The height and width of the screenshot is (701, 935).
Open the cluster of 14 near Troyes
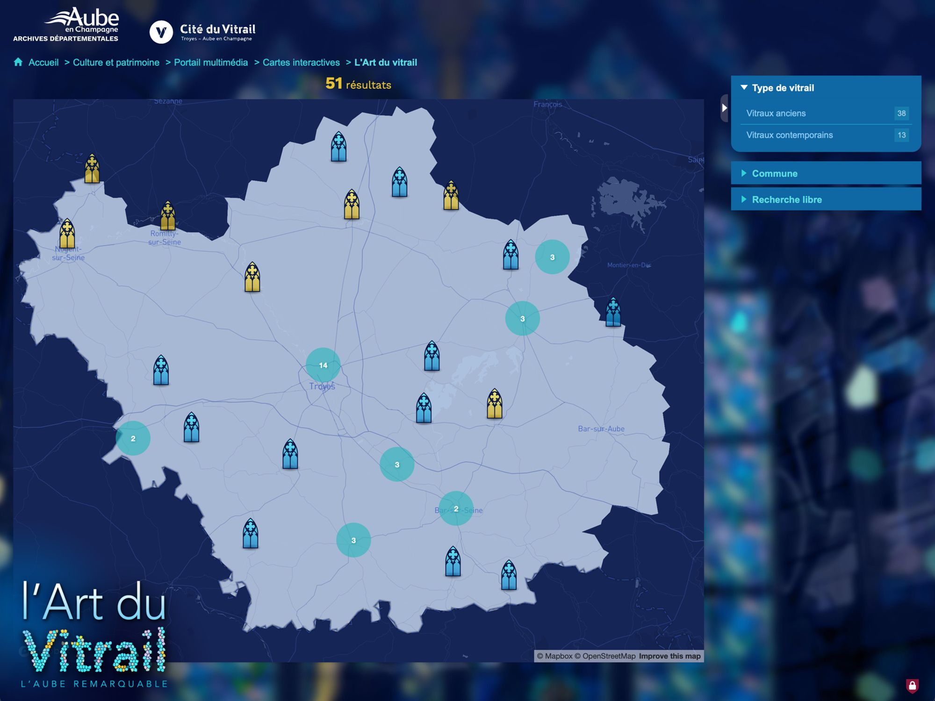[x=323, y=365]
